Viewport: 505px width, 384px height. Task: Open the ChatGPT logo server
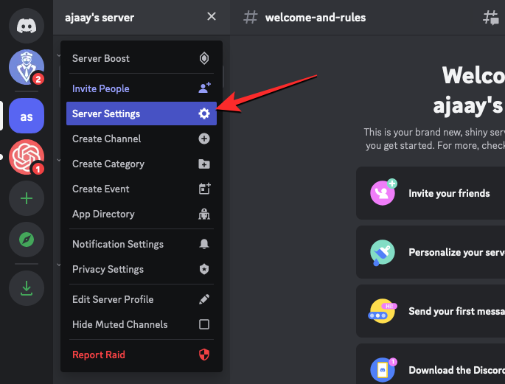27,157
